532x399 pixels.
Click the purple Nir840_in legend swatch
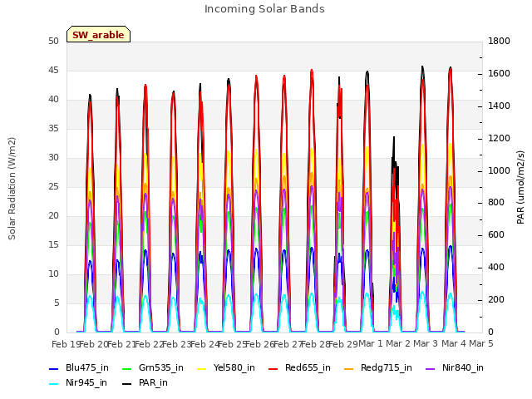point(431,369)
